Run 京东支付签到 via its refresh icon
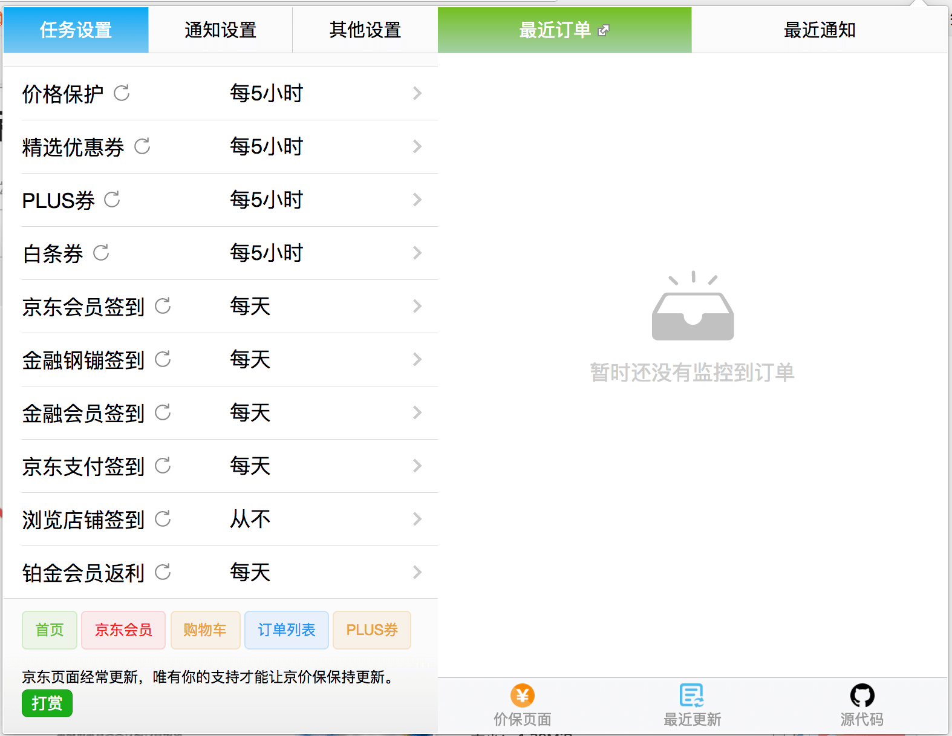Screen dimensions: 952x736 [163, 466]
